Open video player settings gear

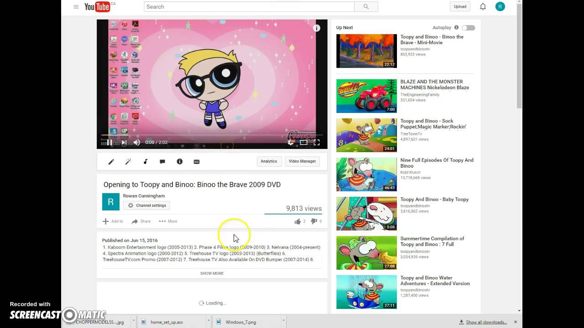(x=291, y=142)
